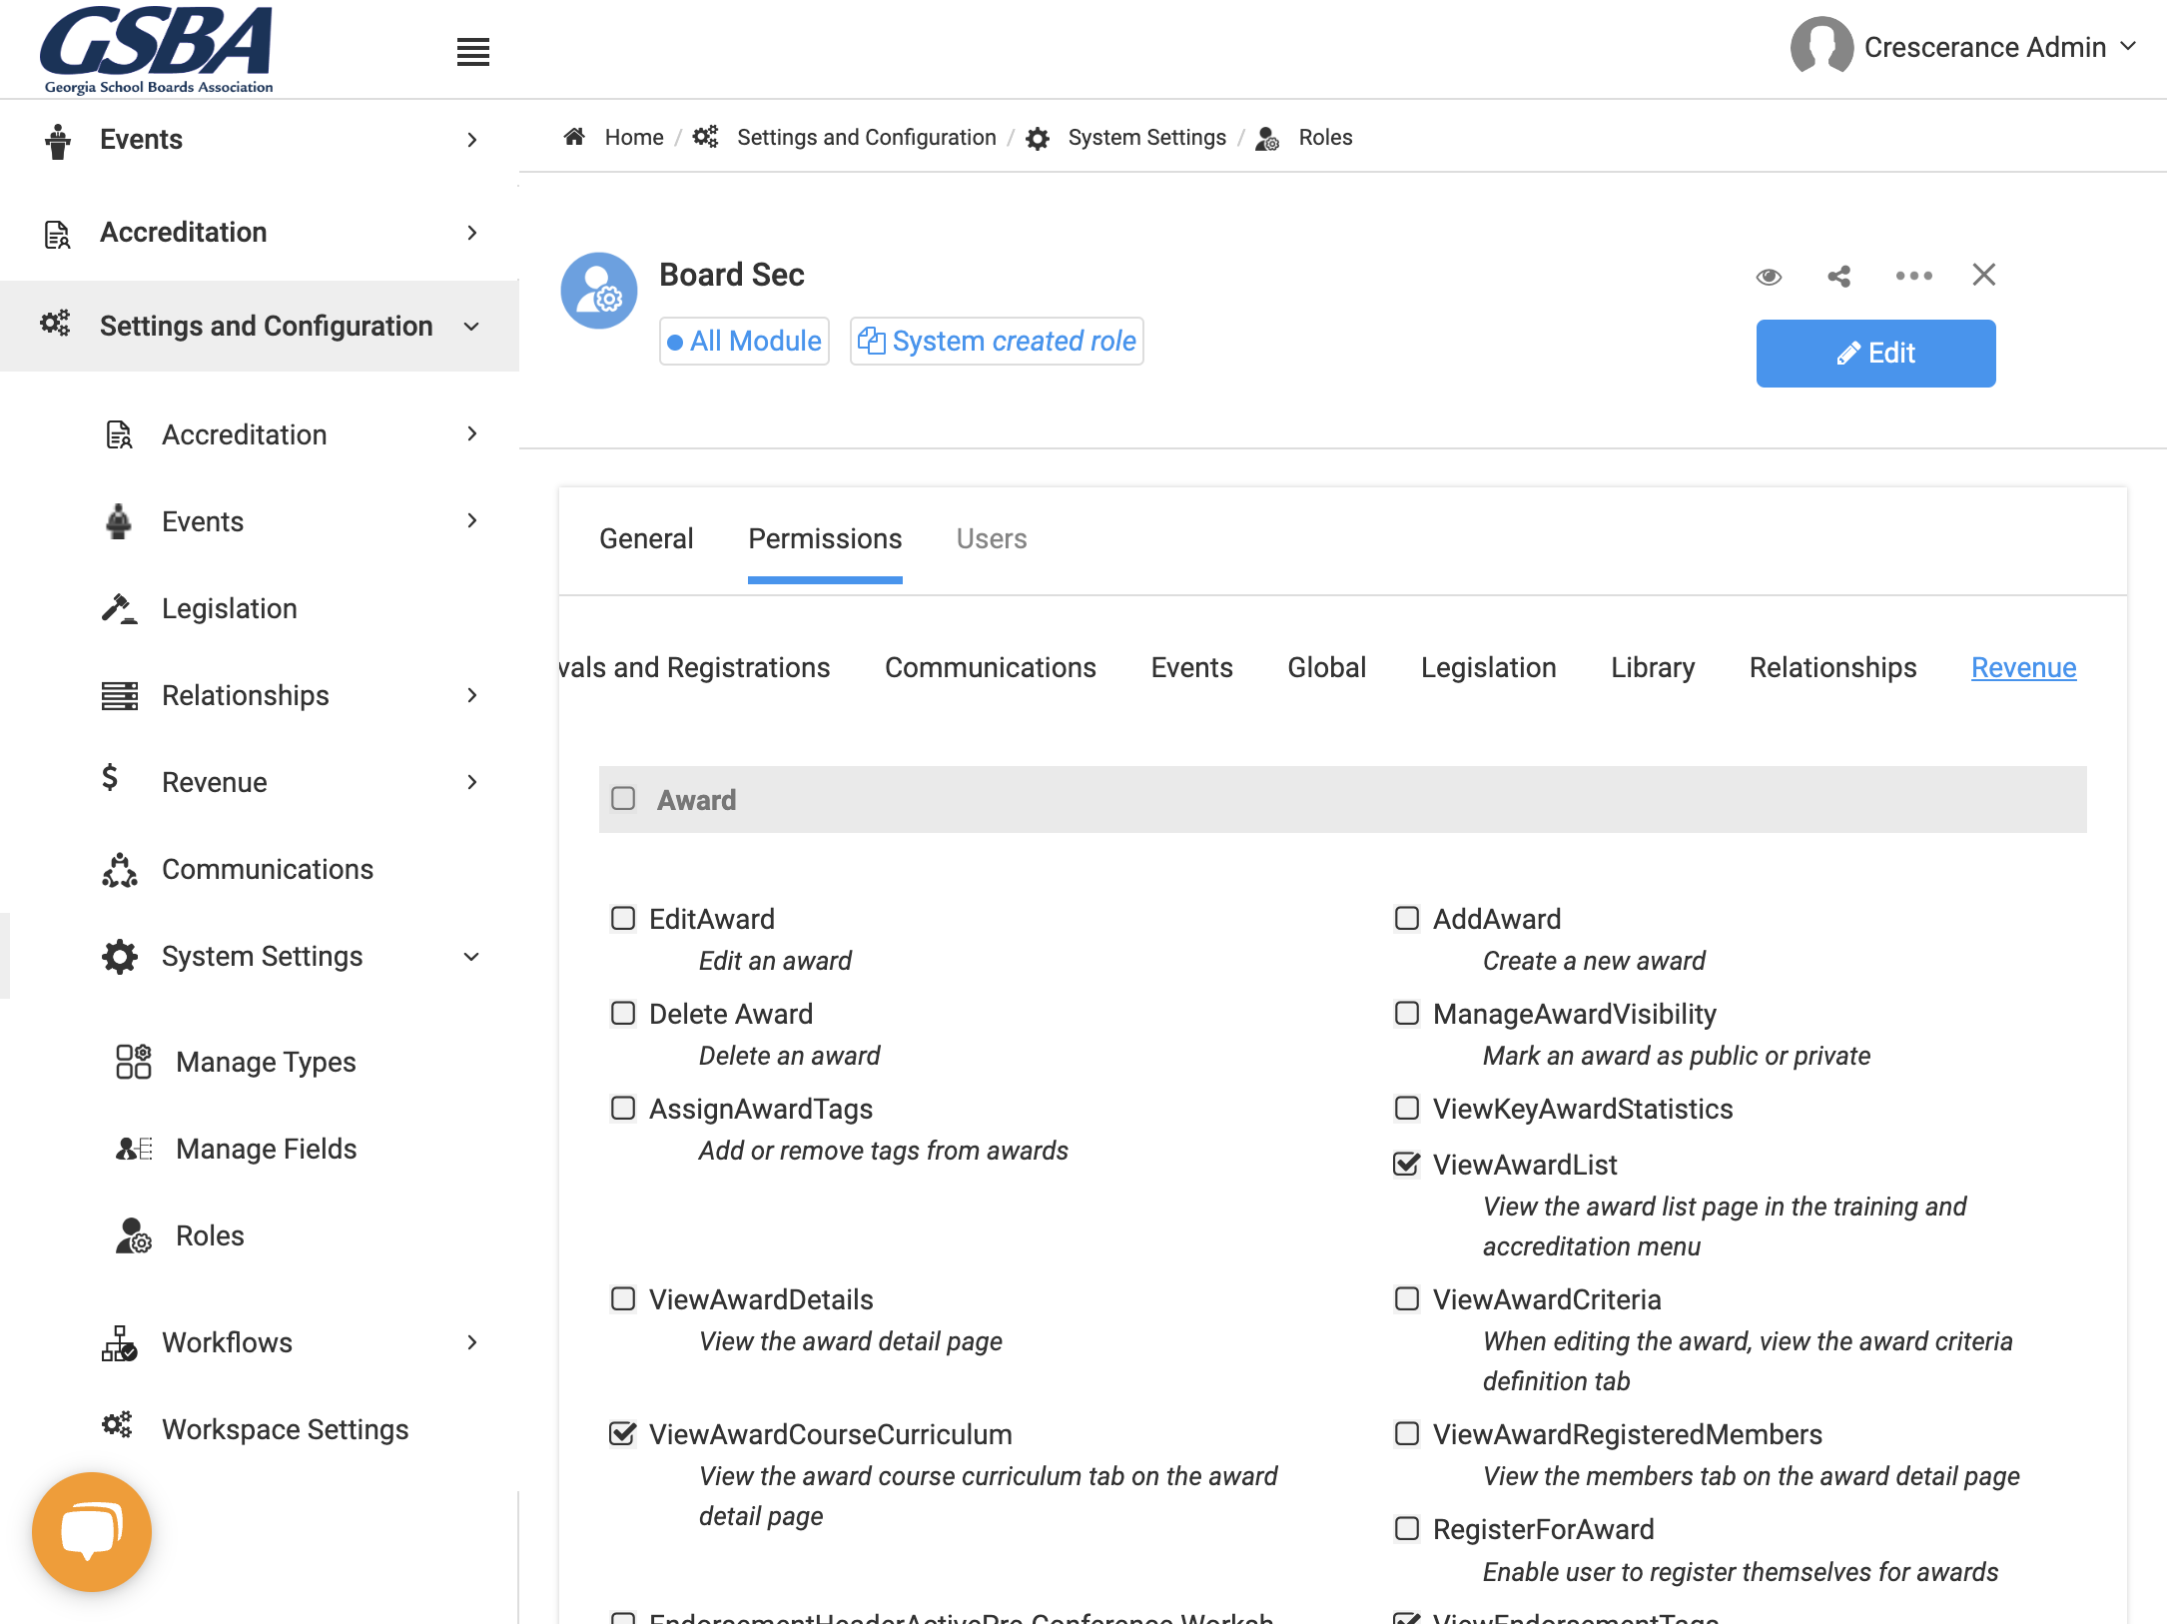Select the Communications permissions category

pos(990,667)
